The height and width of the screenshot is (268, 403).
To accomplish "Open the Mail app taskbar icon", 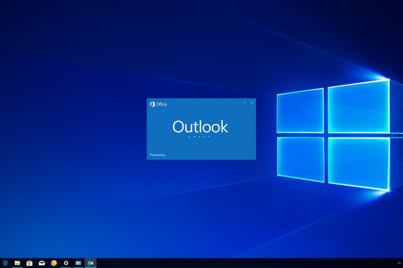I will [x=42, y=263].
